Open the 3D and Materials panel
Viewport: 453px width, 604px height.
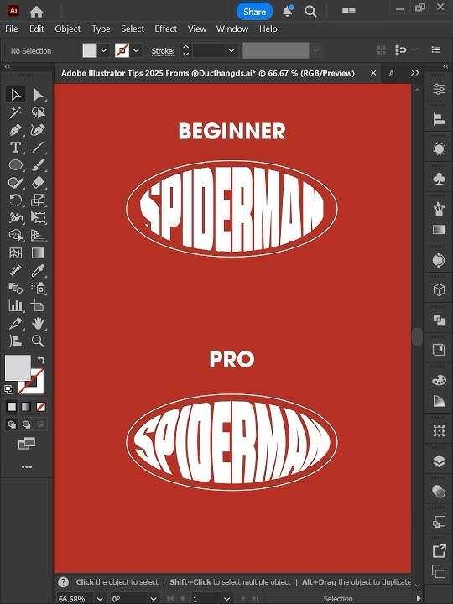tap(439, 289)
